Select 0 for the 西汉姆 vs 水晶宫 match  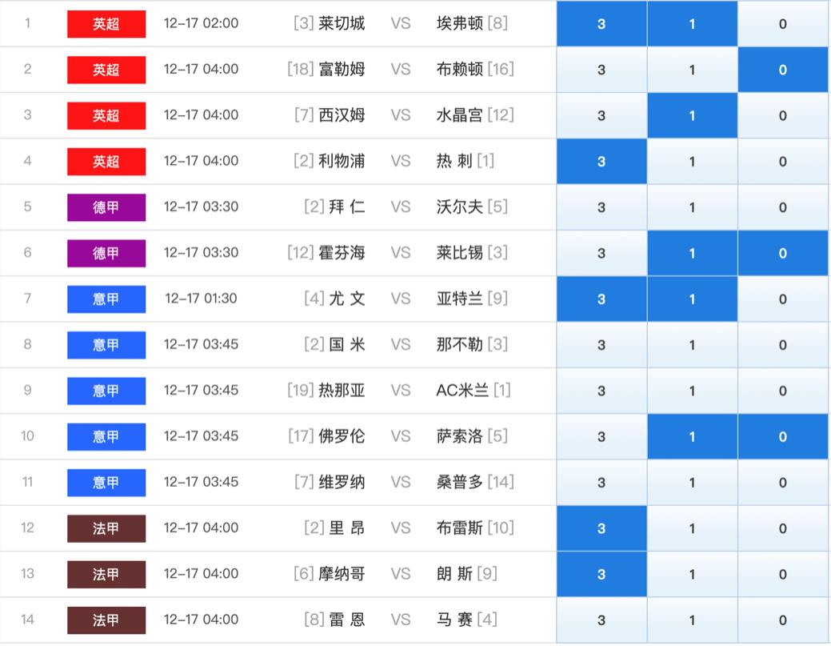(783, 115)
